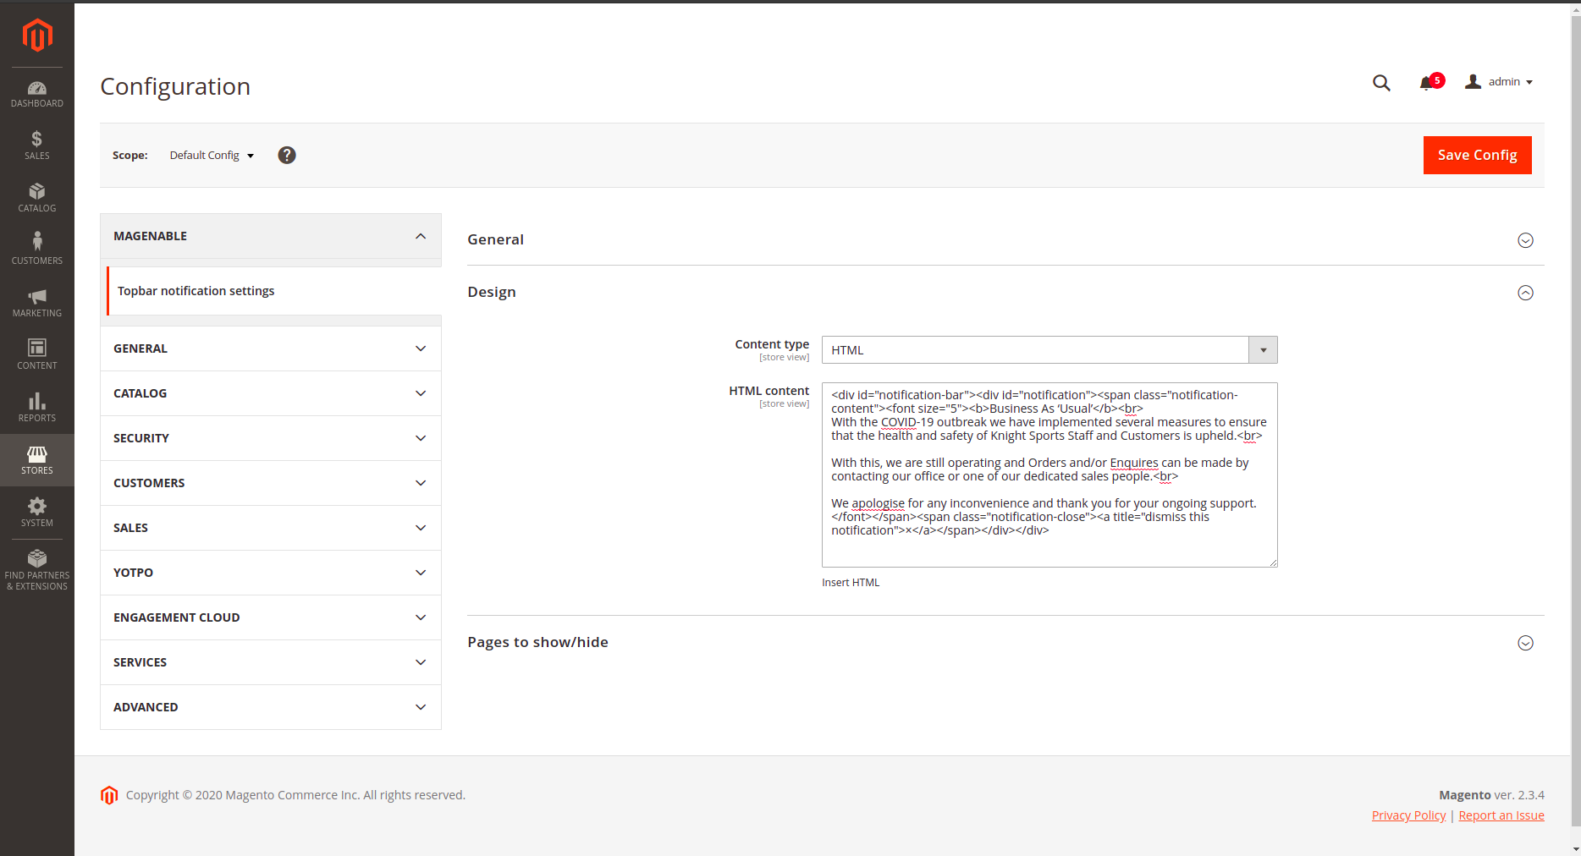Click the HTML content field label
The height and width of the screenshot is (856, 1581).
click(x=768, y=391)
